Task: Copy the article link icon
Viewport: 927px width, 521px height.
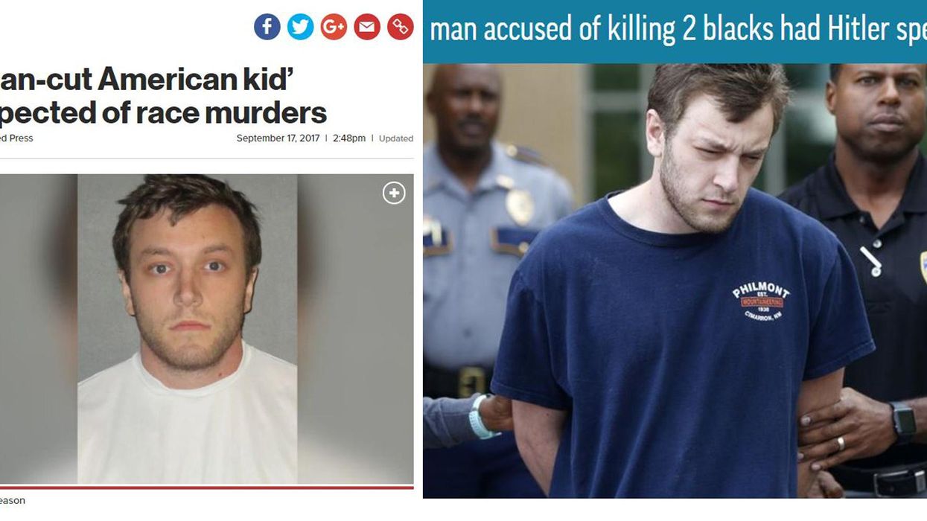Action: pyautogui.click(x=400, y=27)
